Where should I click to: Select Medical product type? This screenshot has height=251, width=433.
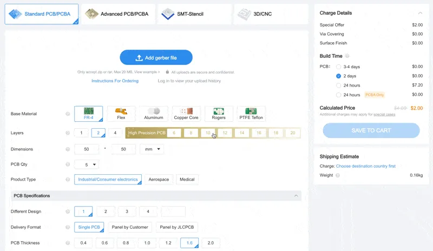(x=187, y=180)
